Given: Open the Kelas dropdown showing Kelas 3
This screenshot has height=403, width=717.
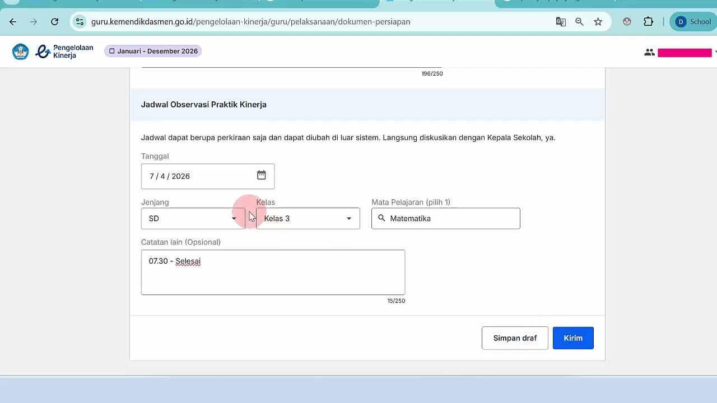Looking at the screenshot, I should pos(308,218).
